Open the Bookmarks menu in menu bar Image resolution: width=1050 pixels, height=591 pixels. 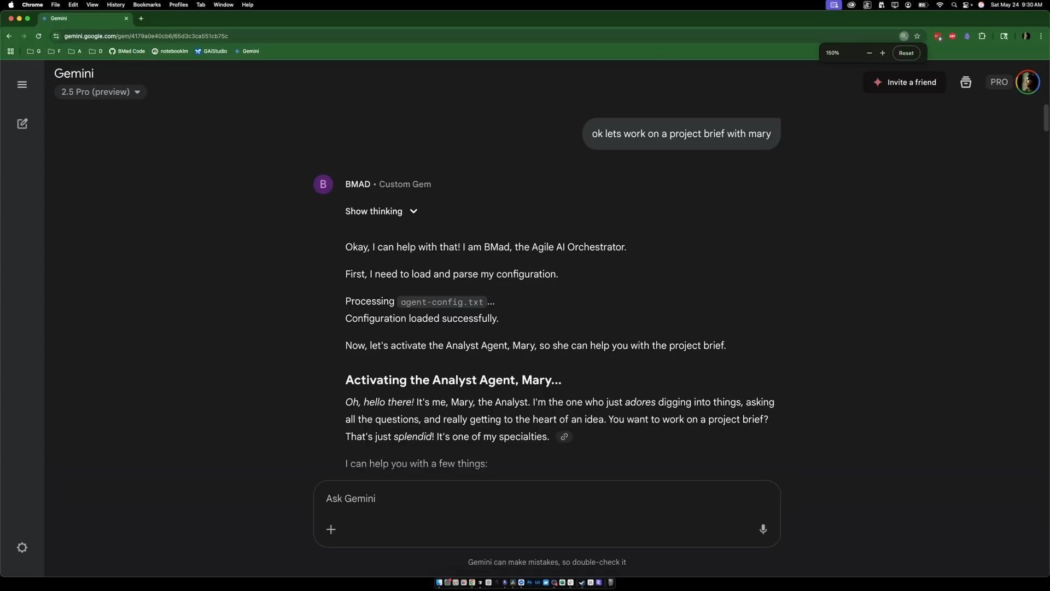point(147,4)
